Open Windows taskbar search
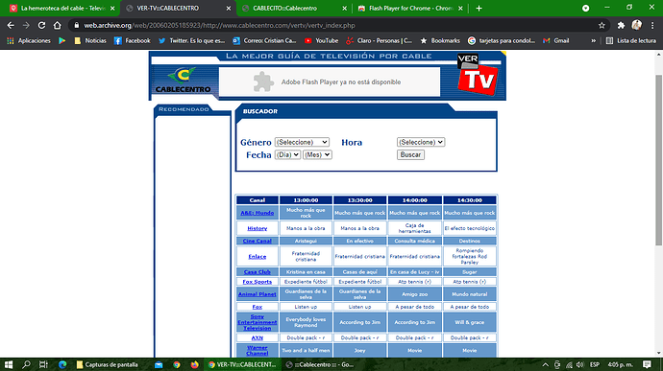 [x=26, y=364]
